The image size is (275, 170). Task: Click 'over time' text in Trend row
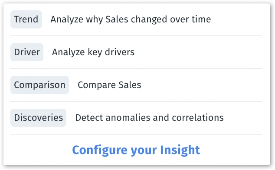[x=190, y=19]
